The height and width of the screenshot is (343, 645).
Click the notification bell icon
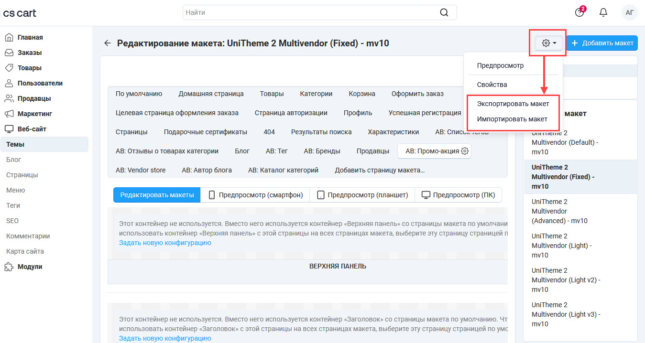pos(603,12)
